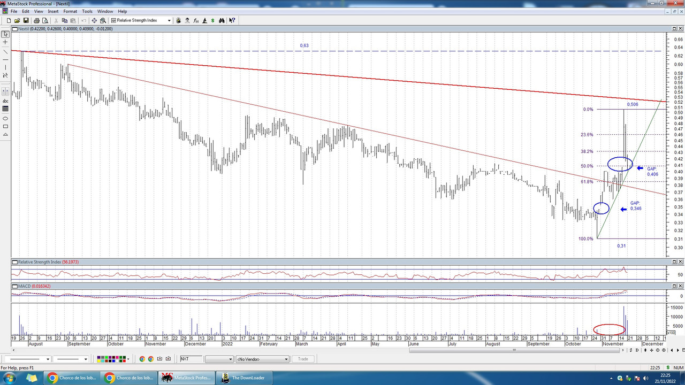The height and width of the screenshot is (385, 685).
Task: Open Print Preview toolbar icon
Action: [45, 20]
